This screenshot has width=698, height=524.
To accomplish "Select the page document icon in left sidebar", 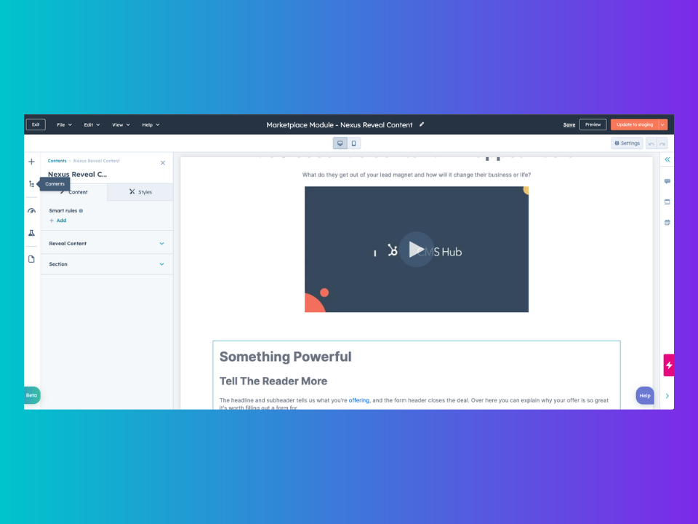I will 31,258.
